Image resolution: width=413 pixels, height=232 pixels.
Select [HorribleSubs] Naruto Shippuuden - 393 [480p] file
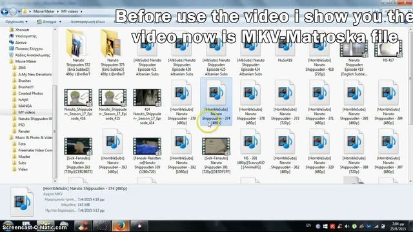(113, 151)
